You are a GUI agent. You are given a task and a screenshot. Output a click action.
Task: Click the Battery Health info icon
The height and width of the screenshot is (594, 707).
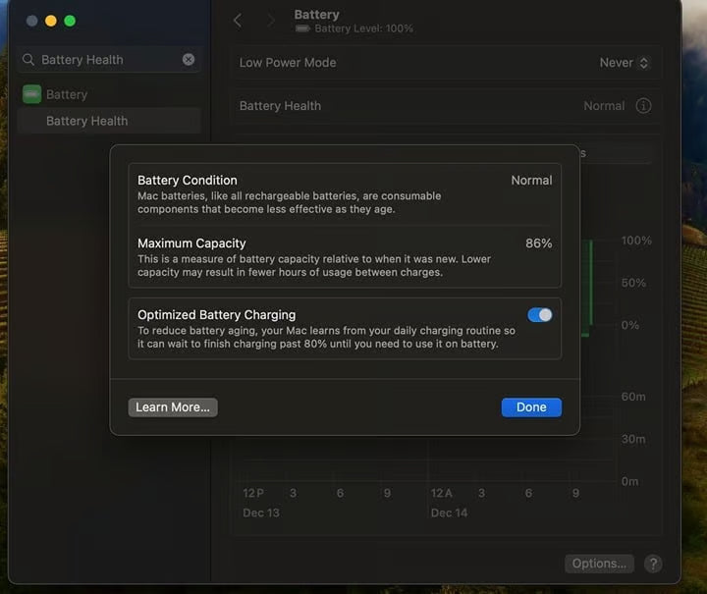click(x=643, y=106)
